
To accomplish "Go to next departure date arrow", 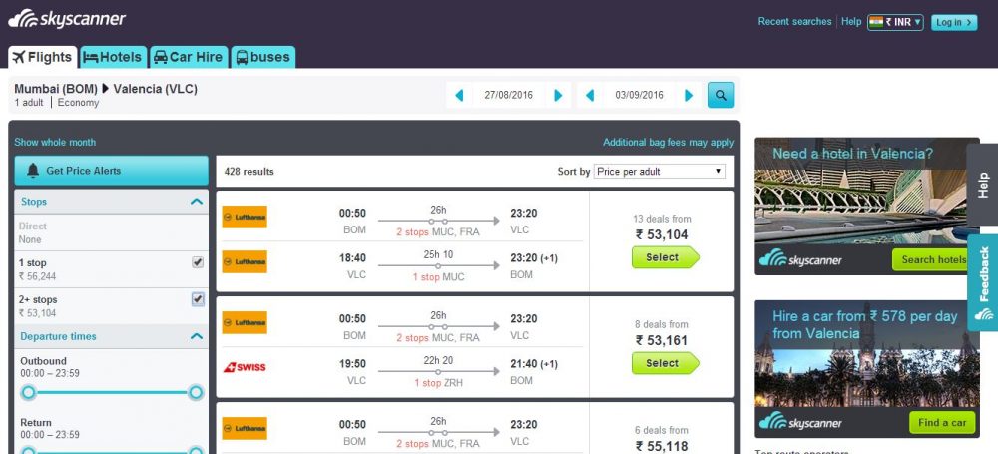I will tap(559, 96).
